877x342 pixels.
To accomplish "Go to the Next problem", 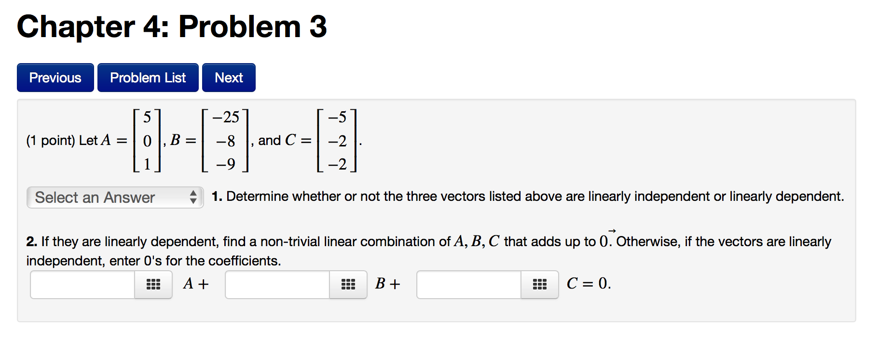I will (x=229, y=78).
